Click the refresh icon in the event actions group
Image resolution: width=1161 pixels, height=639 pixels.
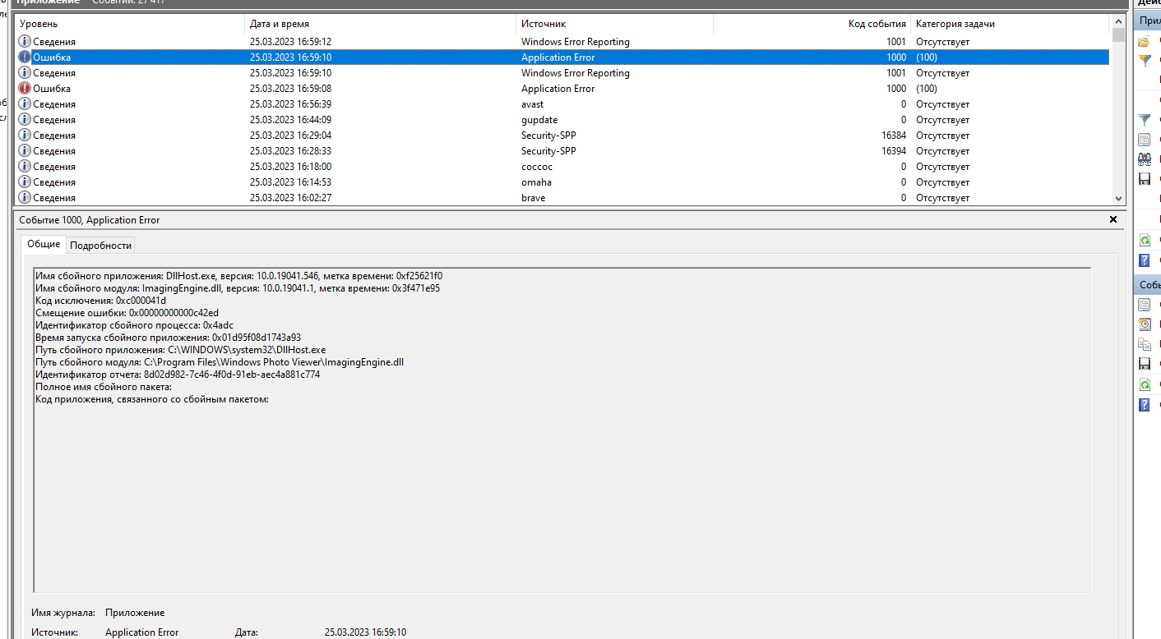pyautogui.click(x=1144, y=384)
